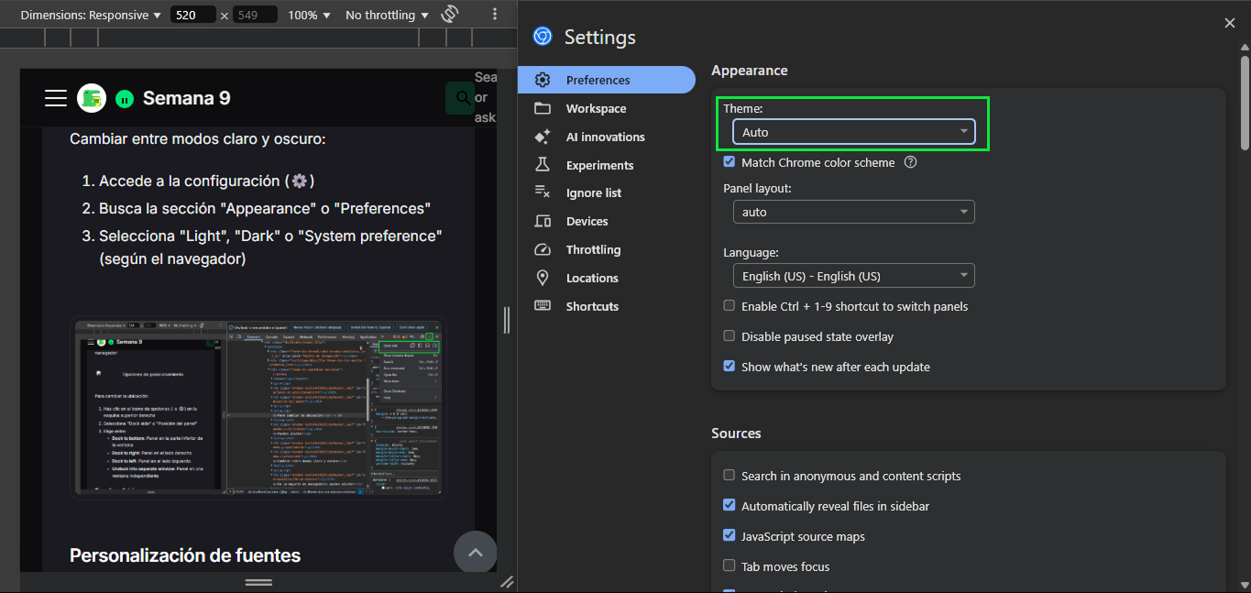Click the DevTools screenshot thumbnail on page
Image resolution: width=1251 pixels, height=593 pixels.
pyautogui.click(x=258, y=408)
